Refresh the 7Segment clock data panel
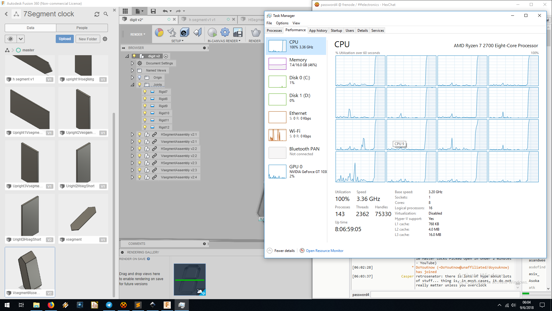Viewport: 552px width, 311px height. (x=97, y=14)
